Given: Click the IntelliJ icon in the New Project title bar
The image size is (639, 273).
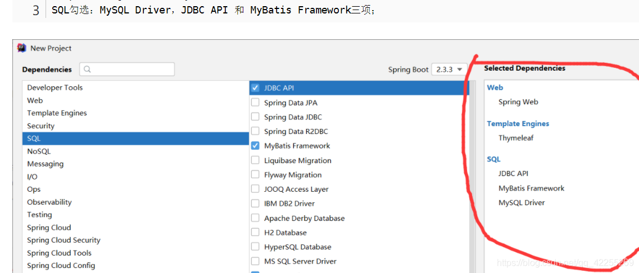Looking at the screenshot, I should [x=21, y=48].
